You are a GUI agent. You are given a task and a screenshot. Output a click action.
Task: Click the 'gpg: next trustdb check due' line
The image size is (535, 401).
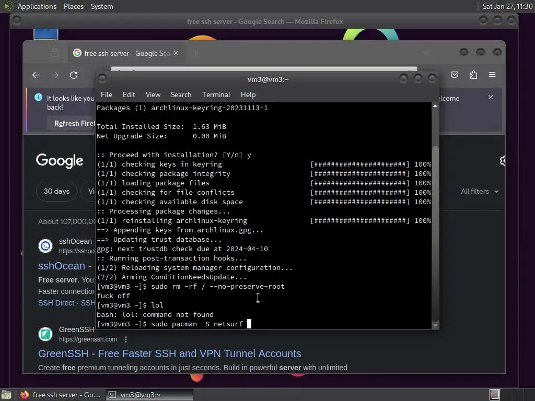182,249
